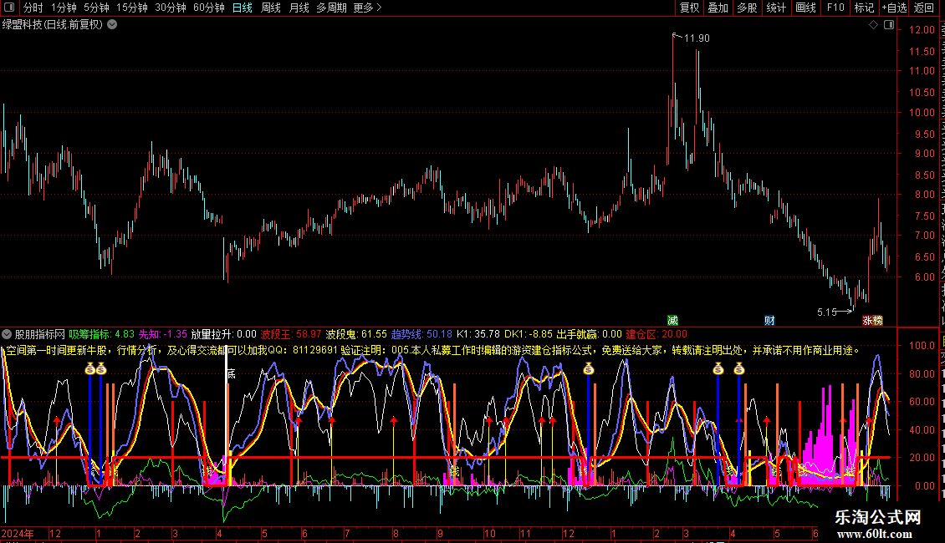This screenshot has height=543, width=945.
Task: Switch to 分时 chart view
Action: click(x=33, y=8)
